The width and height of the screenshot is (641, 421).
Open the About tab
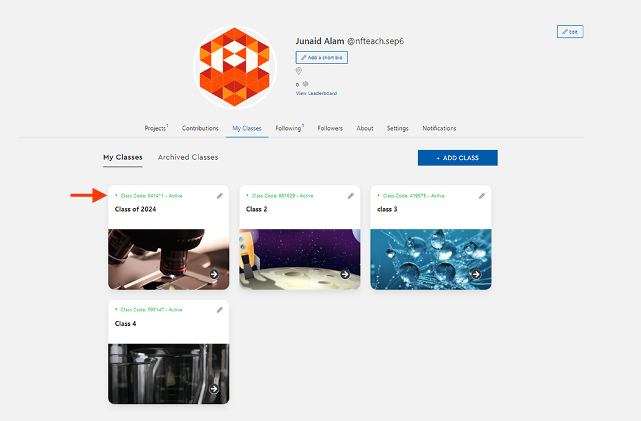coord(365,128)
